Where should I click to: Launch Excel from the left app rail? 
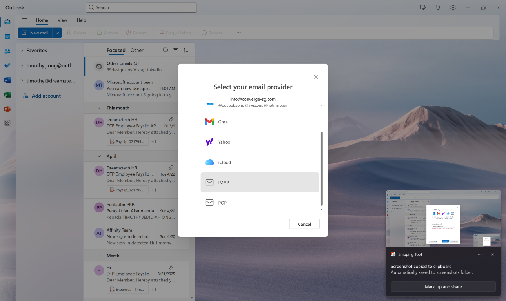point(7,94)
